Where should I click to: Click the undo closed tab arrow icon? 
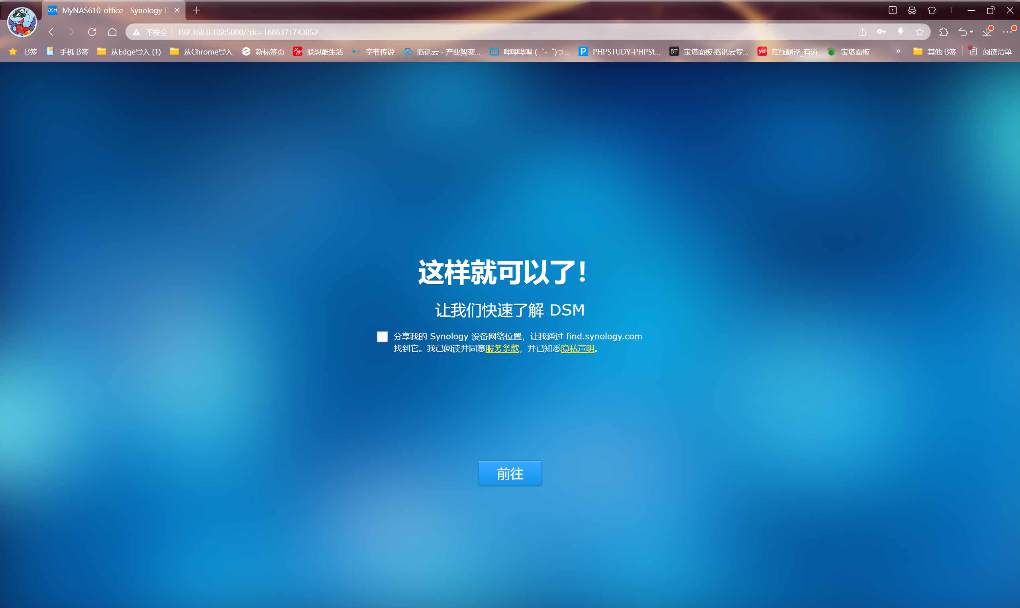click(963, 32)
